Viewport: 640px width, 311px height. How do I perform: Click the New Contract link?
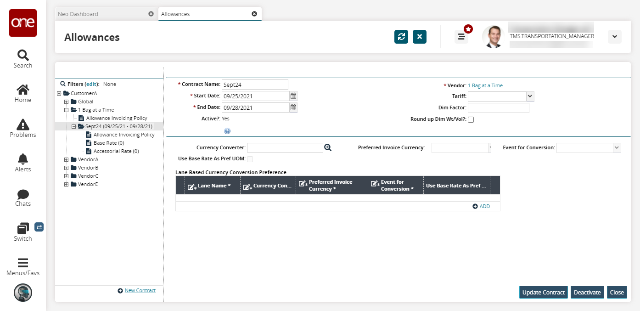[140, 290]
